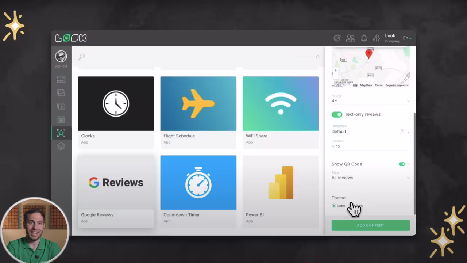The height and width of the screenshot is (263, 467).
Task: Open the Flight Schedule app tile
Action: pyautogui.click(x=198, y=112)
